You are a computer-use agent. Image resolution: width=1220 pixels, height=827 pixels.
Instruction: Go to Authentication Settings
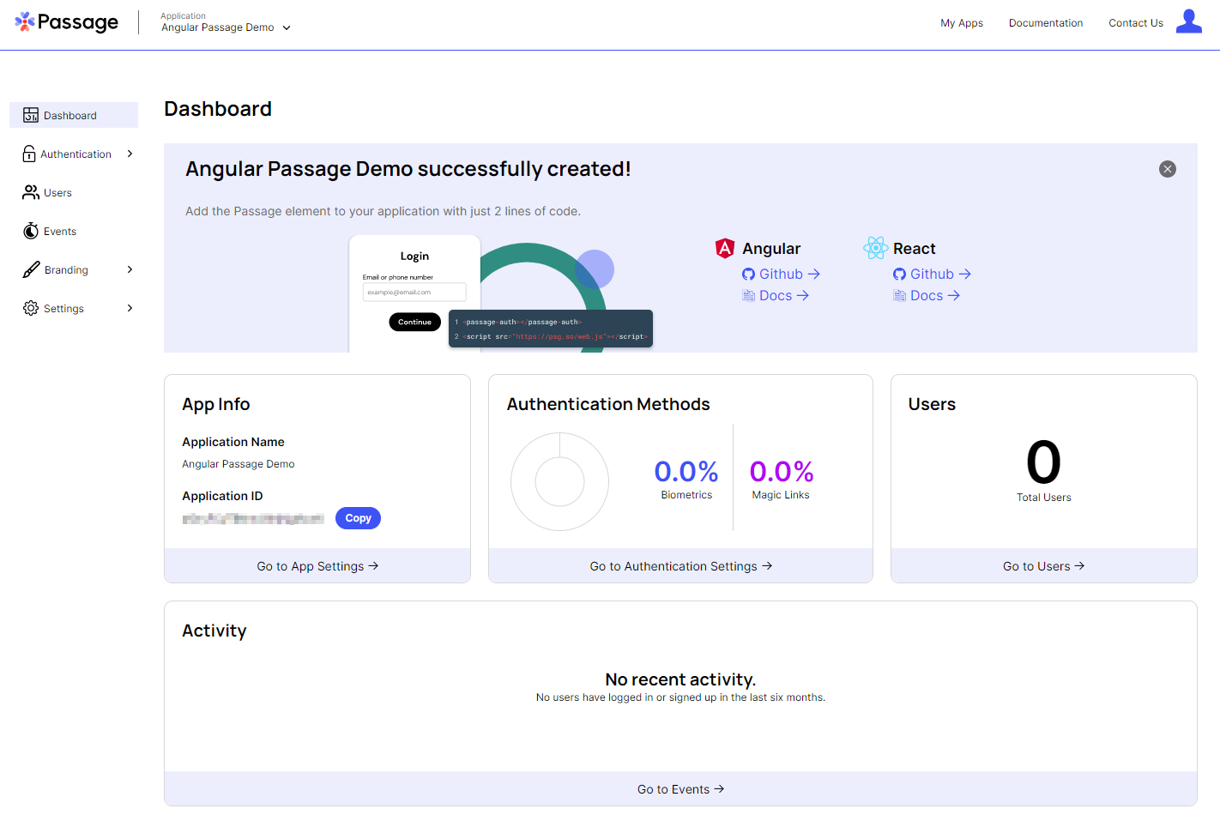point(680,566)
